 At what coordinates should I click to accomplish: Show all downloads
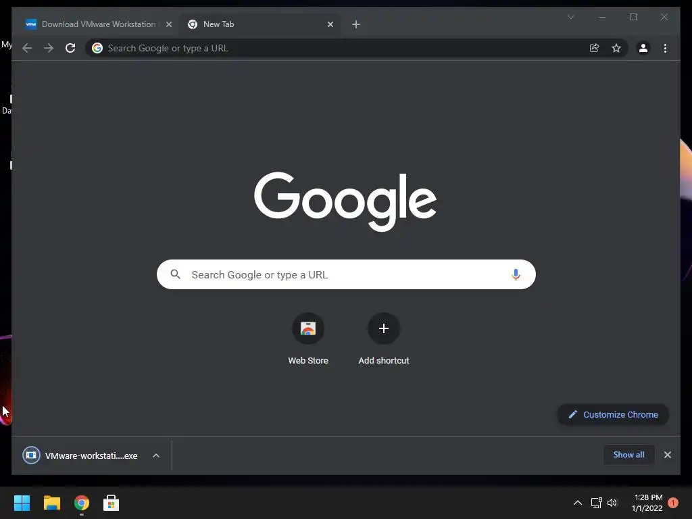[628, 455]
